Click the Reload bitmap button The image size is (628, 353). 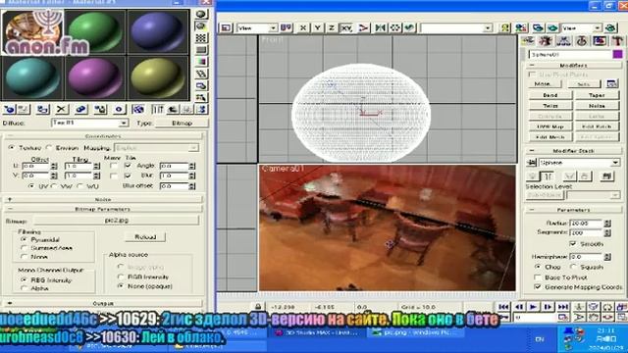coord(145,237)
